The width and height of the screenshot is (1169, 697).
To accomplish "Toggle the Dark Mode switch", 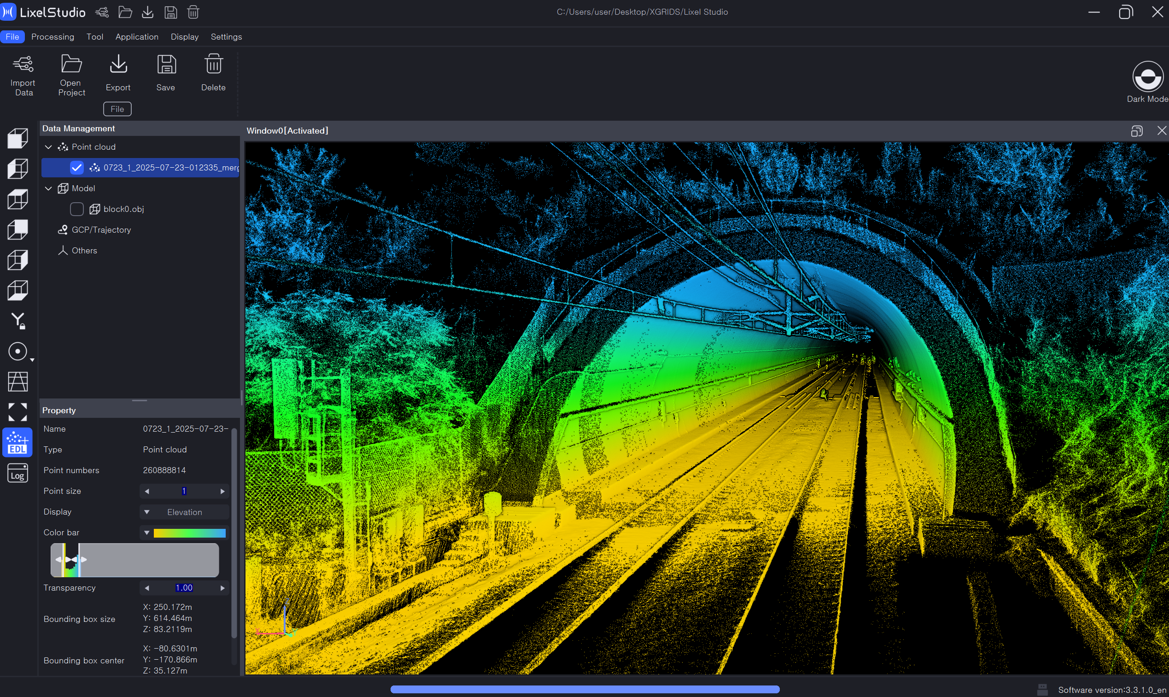I will pos(1147,77).
